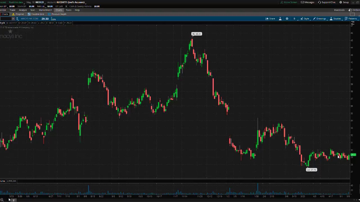Click the chart scroll-to-bottom arrow icon
Image resolution: width=360 pixels, height=202 pixels.
(x=13, y=200)
